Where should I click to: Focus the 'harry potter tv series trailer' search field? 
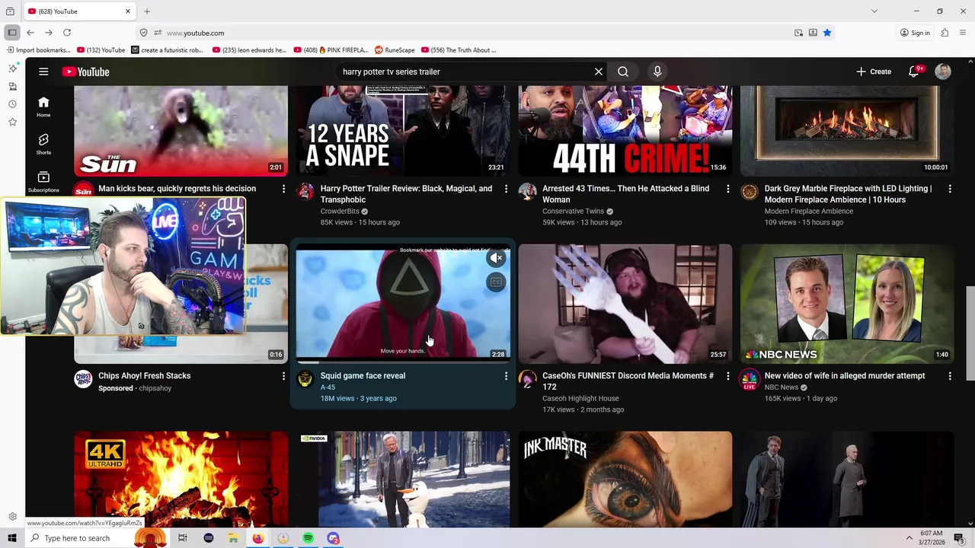[x=465, y=72]
